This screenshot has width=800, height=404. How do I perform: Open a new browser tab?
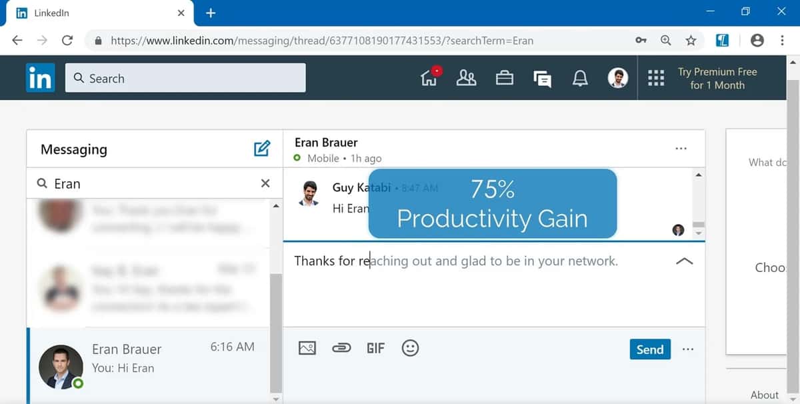tap(211, 13)
